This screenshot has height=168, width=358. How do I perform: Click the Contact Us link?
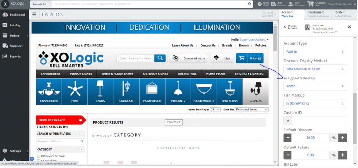pyautogui.click(x=208, y=45)
